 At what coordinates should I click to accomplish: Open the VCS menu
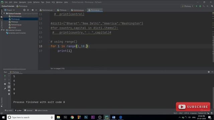(x=53, y=2)
